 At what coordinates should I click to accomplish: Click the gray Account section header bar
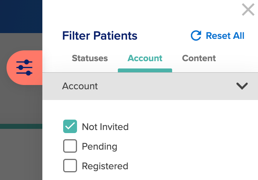150,86
